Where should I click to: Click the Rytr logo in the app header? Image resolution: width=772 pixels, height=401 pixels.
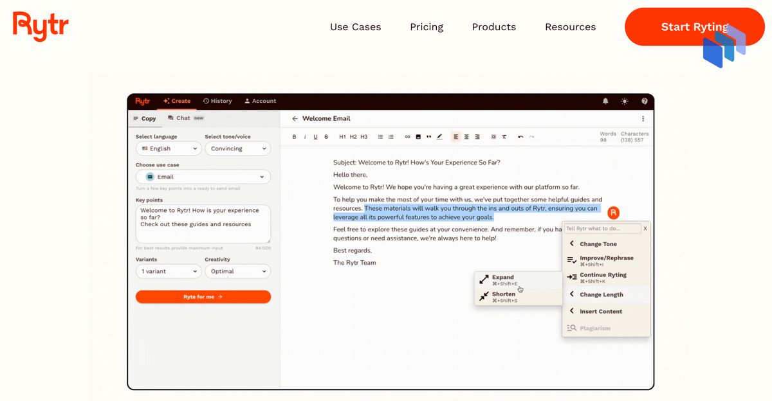(x=142, y=101)
